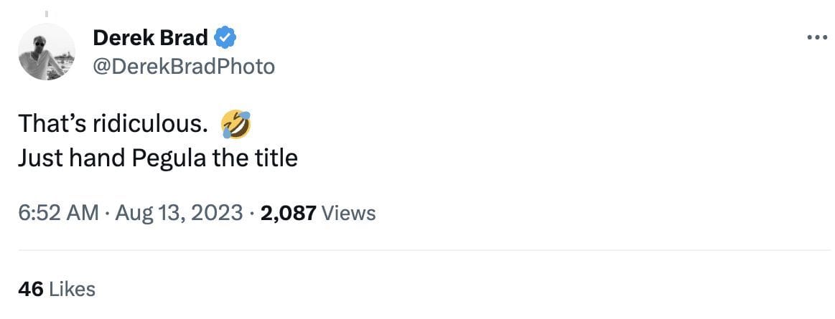The image size is (835, 319).
Task: Click the rolling-on-floor laughing emoji
Action: pos(236,124)
